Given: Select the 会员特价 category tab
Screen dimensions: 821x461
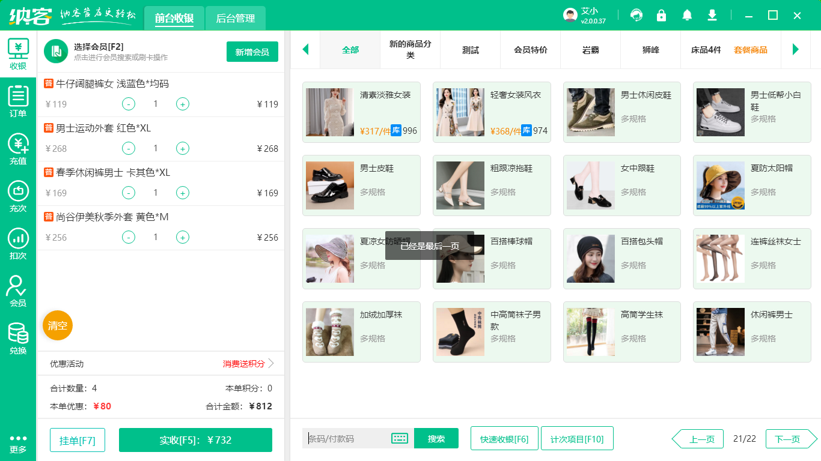Looking at the screenshot, I should point(530,50).
